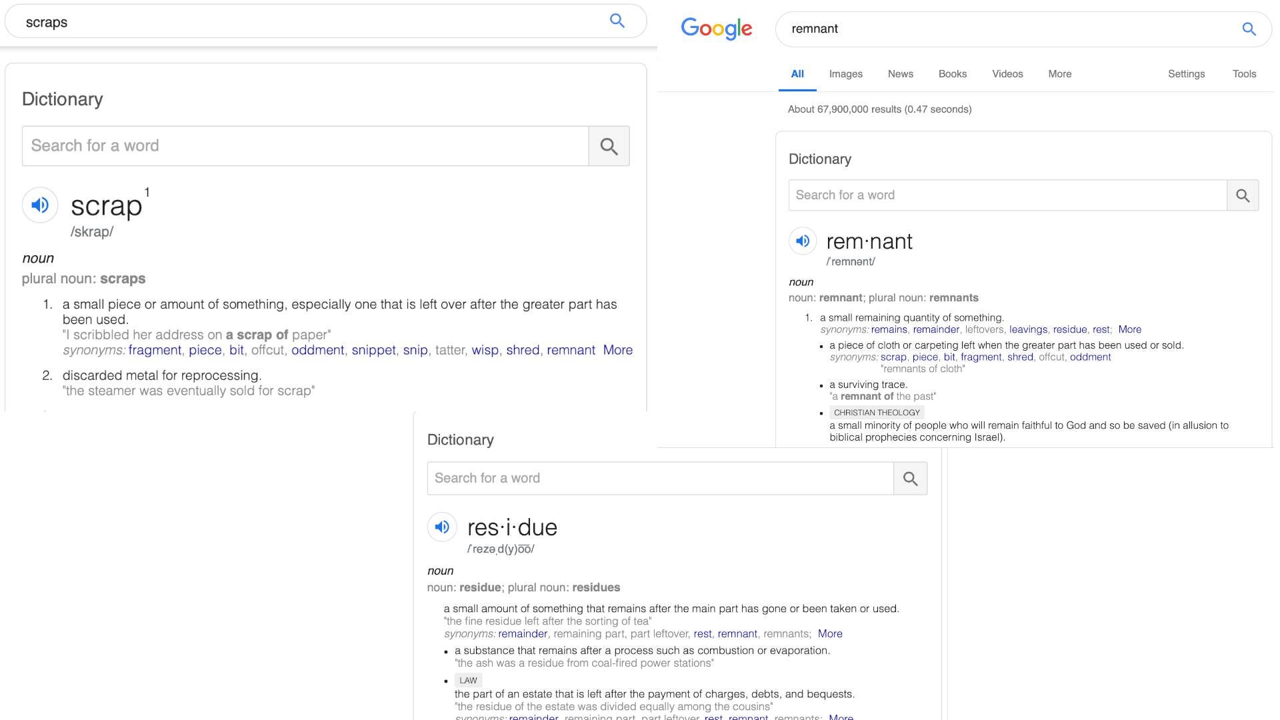The image size is (1280, 720).
Task: Click dictionary search button in residue card
Action: click(x=910, y=479)
